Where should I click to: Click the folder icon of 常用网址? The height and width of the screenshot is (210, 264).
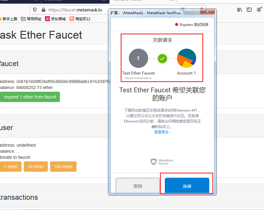coord(23,19)
